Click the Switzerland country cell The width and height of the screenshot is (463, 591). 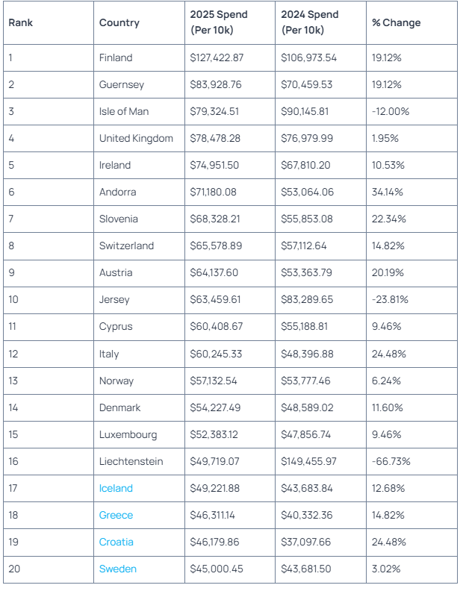click(x=126, y=246)
